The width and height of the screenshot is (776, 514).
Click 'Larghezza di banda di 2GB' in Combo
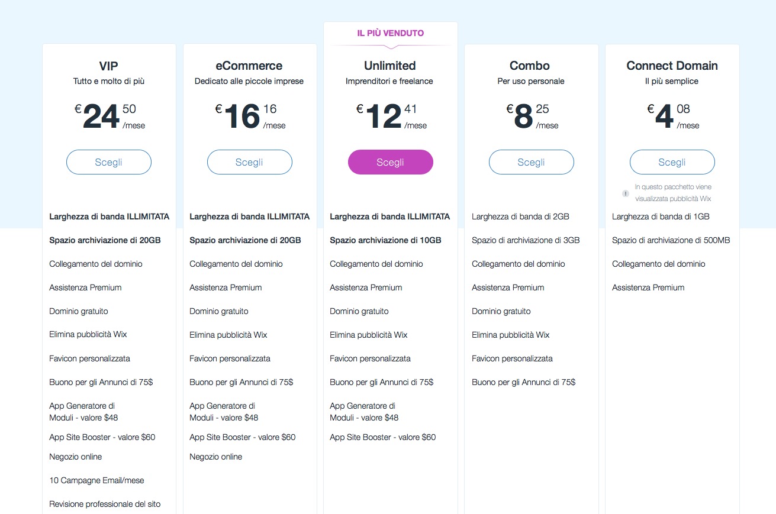pyautogui.click(x=520, y=216)
